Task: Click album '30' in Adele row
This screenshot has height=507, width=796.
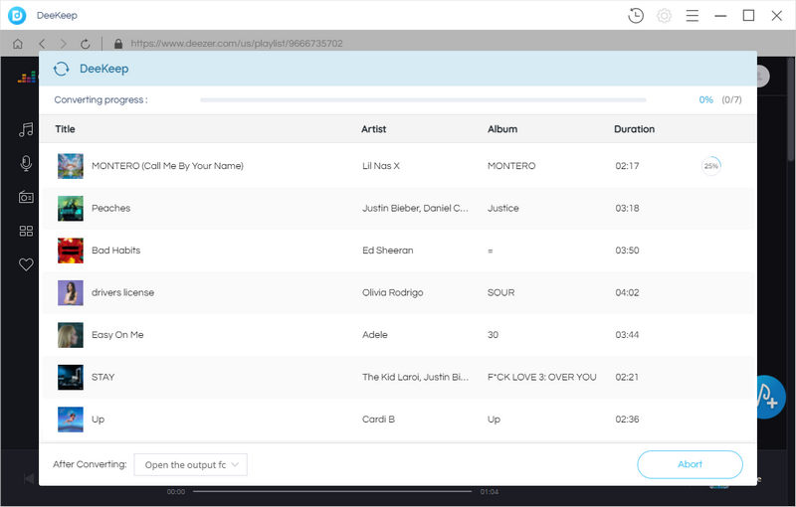Action: [493, 335]
